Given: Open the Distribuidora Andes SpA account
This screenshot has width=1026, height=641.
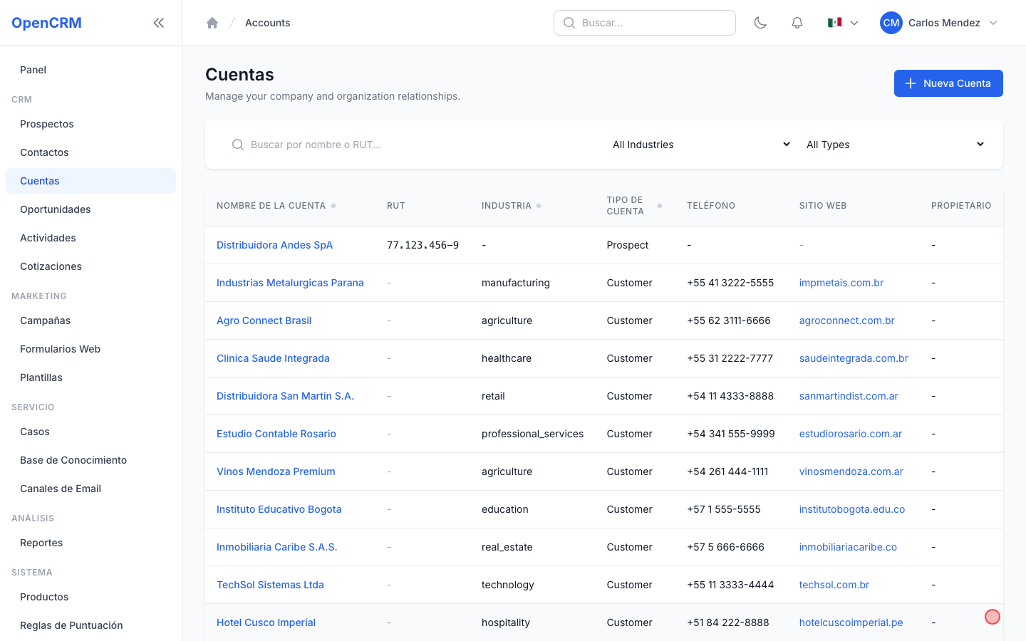Looking at the screenshot, I should 274,245.
